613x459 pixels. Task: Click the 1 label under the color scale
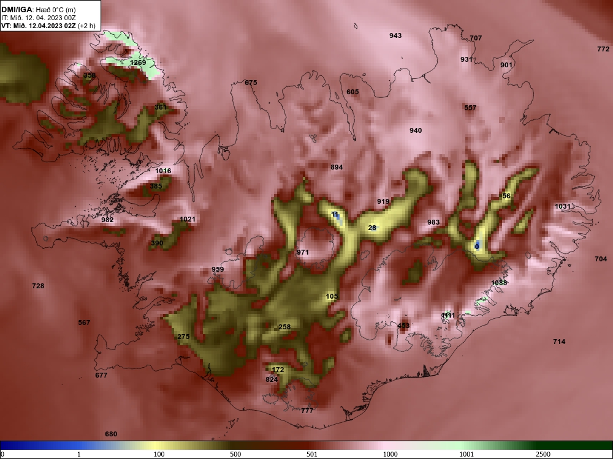[x=79, y=454]
